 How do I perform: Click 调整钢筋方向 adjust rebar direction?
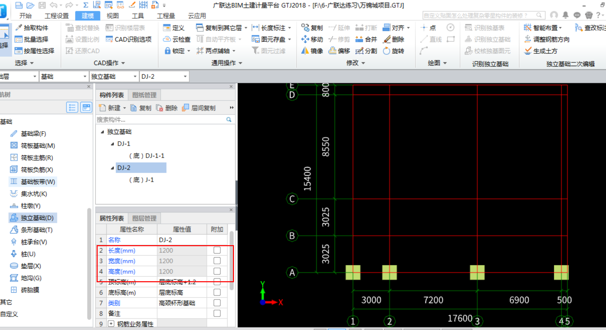(x=547, y=39)
